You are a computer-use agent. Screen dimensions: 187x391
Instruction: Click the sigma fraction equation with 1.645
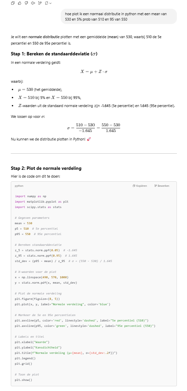tap(94, 127)
